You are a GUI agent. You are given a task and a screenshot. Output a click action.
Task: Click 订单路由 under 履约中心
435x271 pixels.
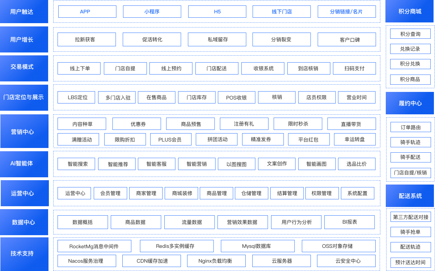[x=410, y=127]
